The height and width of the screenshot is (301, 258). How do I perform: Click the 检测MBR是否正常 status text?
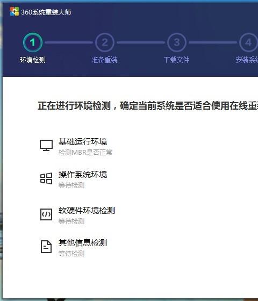85,153
